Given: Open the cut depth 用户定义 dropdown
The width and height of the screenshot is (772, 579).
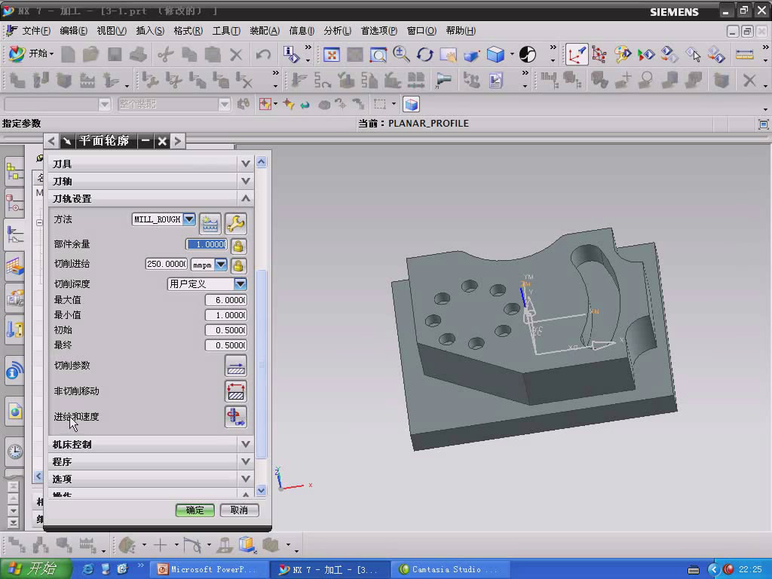Looking at the screenshot, I should click(x=240, y=284).
